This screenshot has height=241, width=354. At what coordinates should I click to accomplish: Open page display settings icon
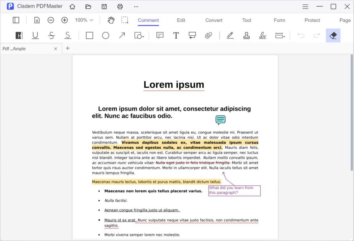click(x=37, y=20)
